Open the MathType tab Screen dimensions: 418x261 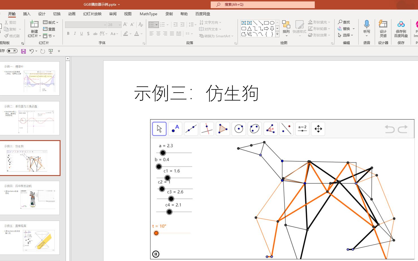[x=148, y=14]
